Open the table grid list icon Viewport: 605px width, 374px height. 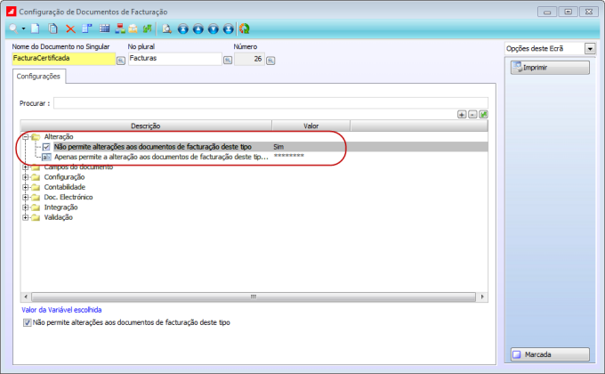tap(105, 28)
